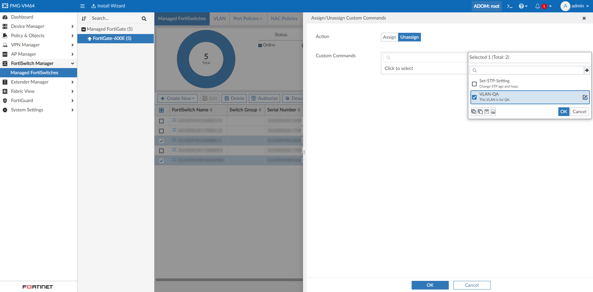Screen dimensions: 593x292
Task: Add new custom command with plus icon
Action: click(587, 70)
